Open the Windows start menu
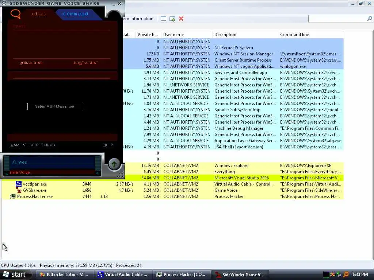 pos(15,275)
